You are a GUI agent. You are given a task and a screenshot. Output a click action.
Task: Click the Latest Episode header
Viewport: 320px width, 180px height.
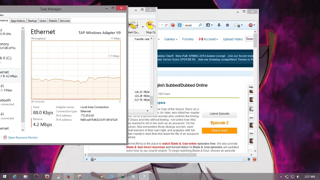coord(219,114)
